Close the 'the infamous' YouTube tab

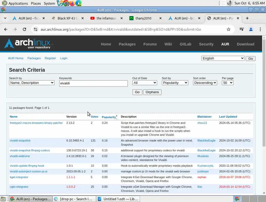(122, 18)
